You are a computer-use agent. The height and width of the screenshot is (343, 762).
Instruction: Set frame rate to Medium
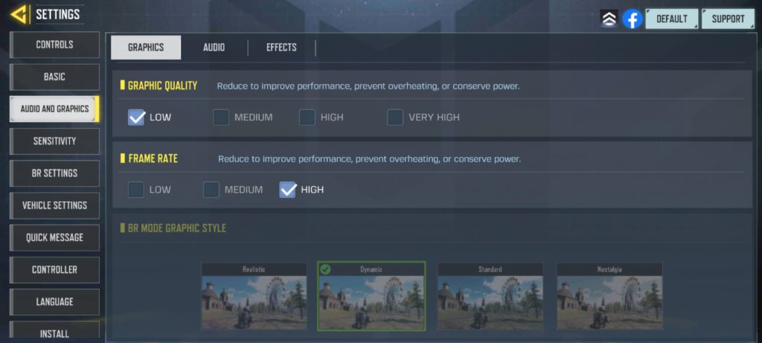coord(211,190)
